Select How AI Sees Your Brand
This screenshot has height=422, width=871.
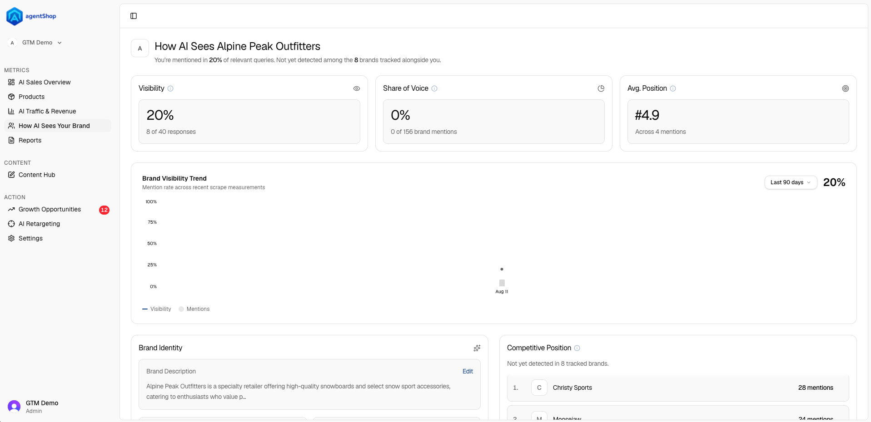[x=58, y=126]
